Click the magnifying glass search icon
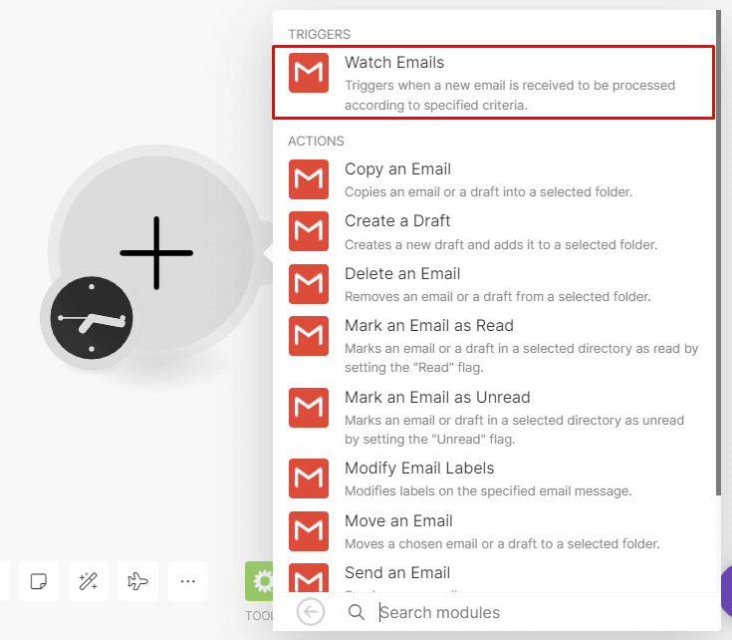Image resolution: width=732 pixels, height=640 pixels. (357, 612)
